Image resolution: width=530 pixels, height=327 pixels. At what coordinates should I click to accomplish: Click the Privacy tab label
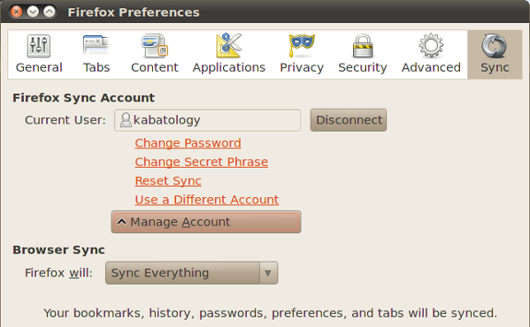pos(302,67)
